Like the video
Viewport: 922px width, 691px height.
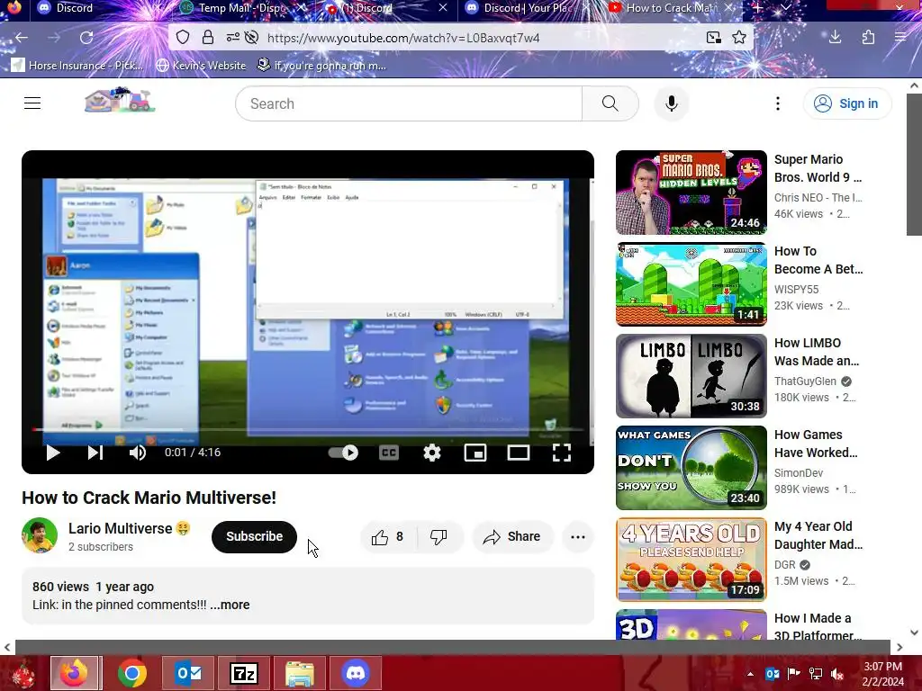pos(387,537)
